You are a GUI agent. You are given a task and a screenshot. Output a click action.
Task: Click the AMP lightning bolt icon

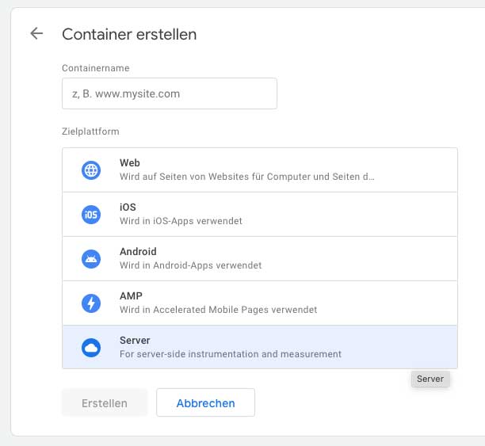(x=91, y=303)
